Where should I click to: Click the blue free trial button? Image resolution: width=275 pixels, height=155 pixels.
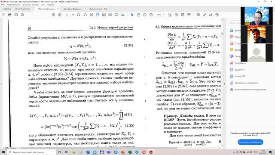click(251, 142)
